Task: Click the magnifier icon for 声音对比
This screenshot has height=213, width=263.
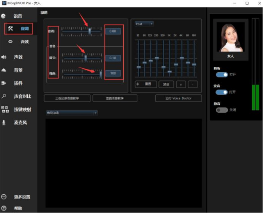Action: pos(4,96)
